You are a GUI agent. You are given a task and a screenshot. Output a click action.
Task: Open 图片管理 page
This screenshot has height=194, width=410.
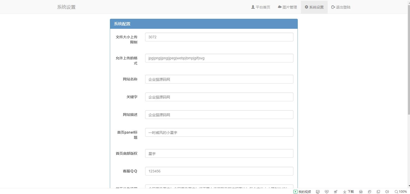(287, 7)
